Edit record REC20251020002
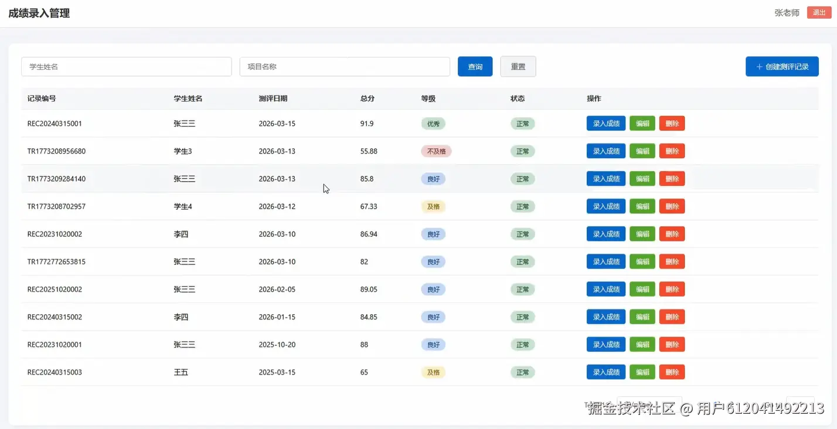The width and height of the screenshot is (837, 429). [642, 289]
